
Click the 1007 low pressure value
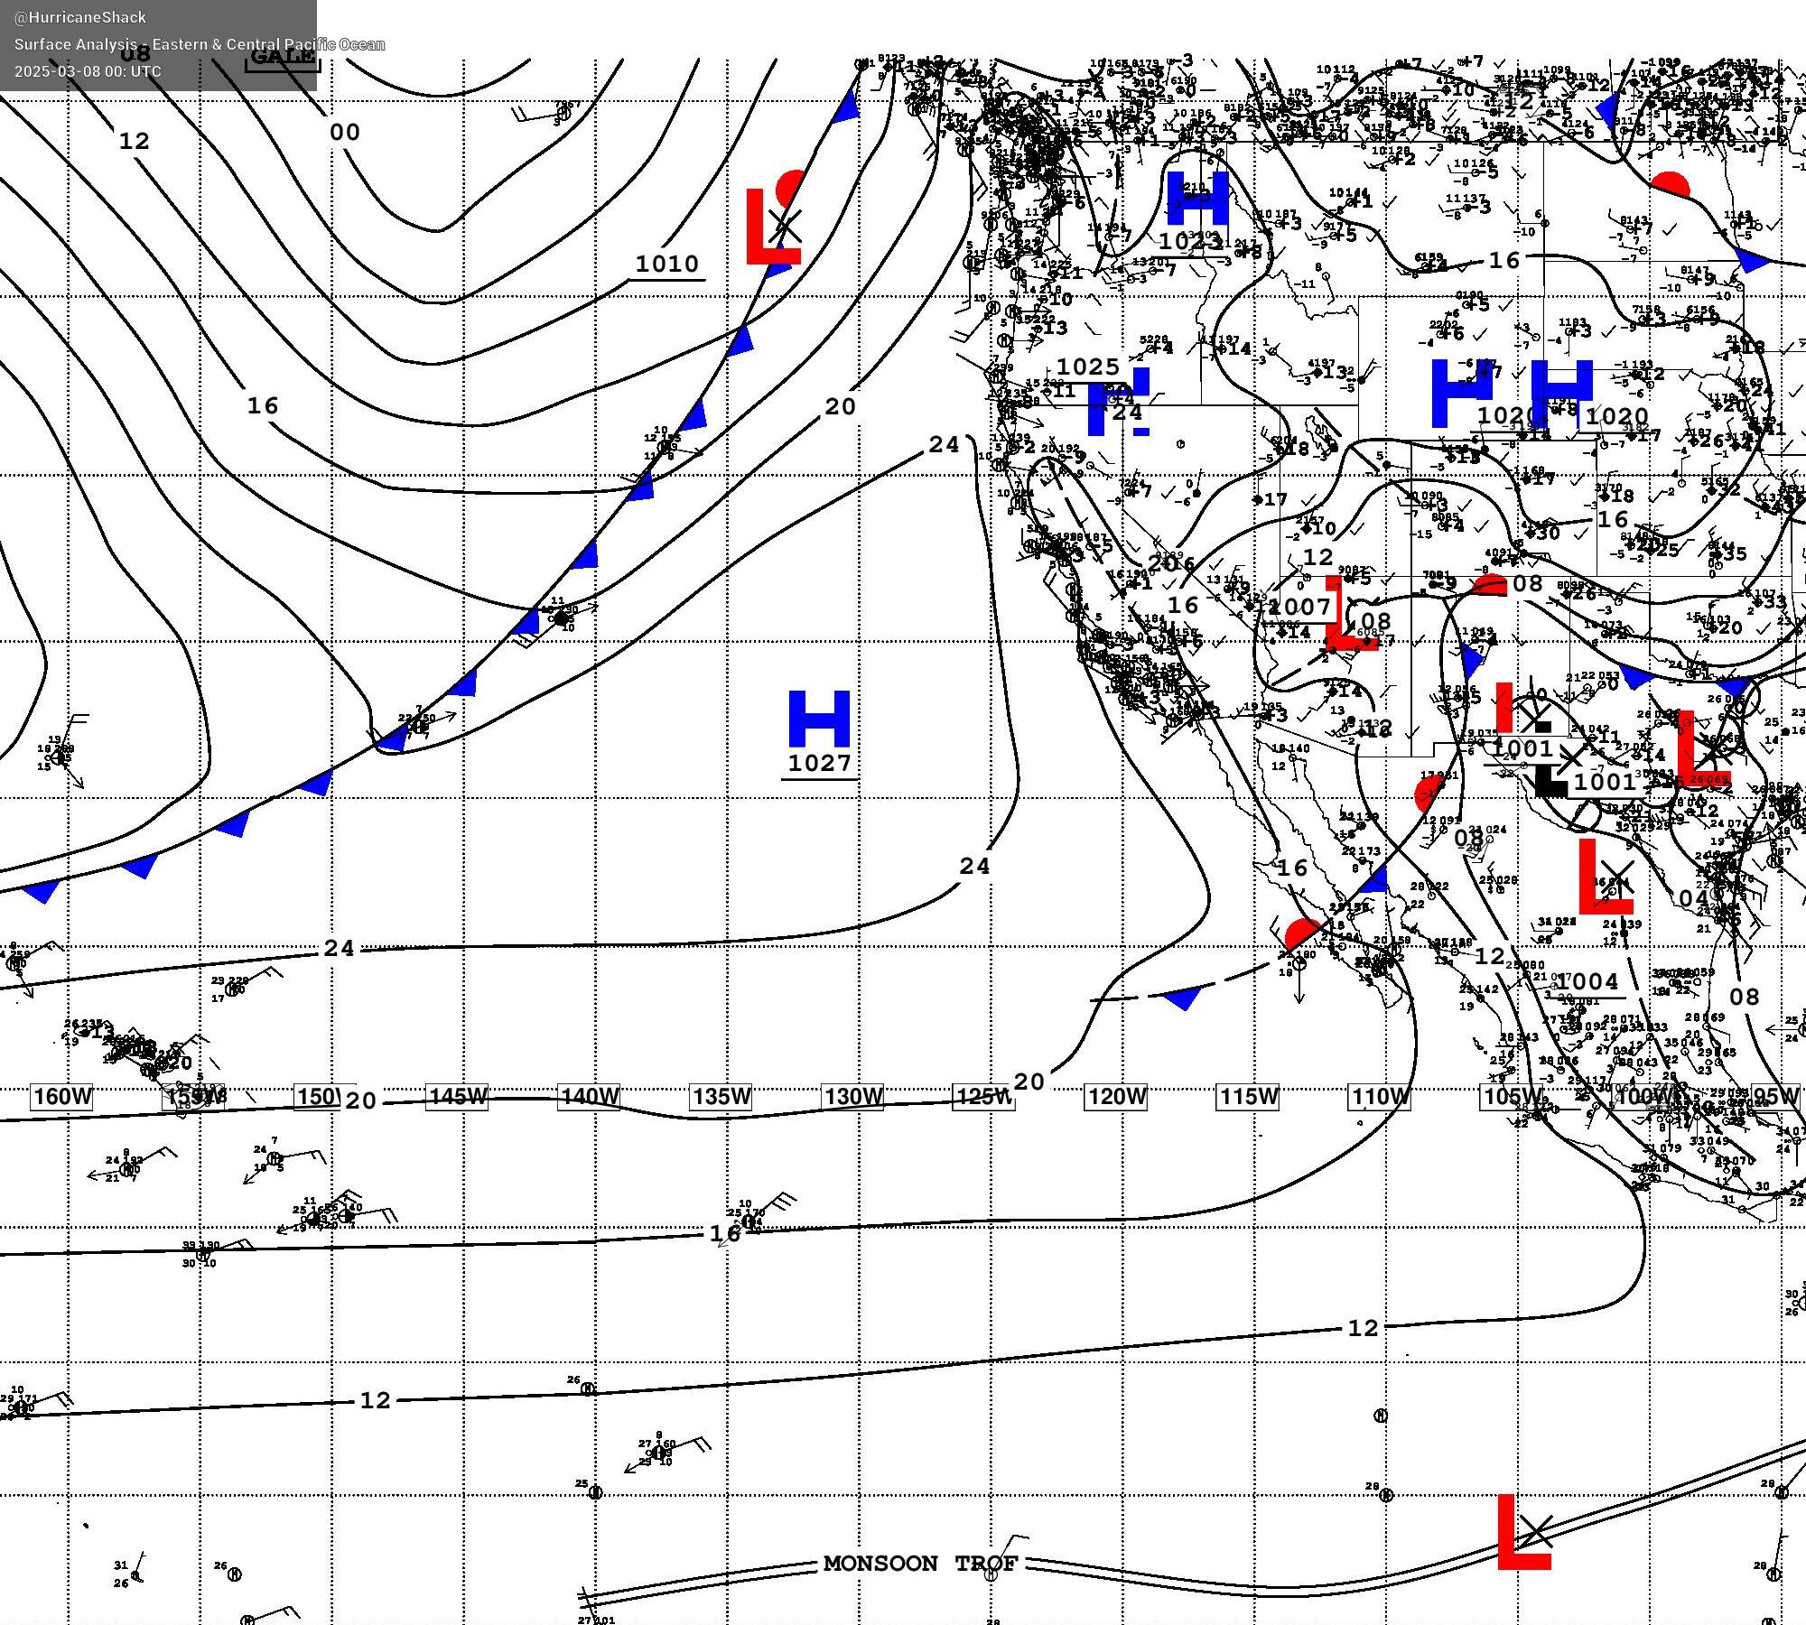click(x=1300, y=607)
